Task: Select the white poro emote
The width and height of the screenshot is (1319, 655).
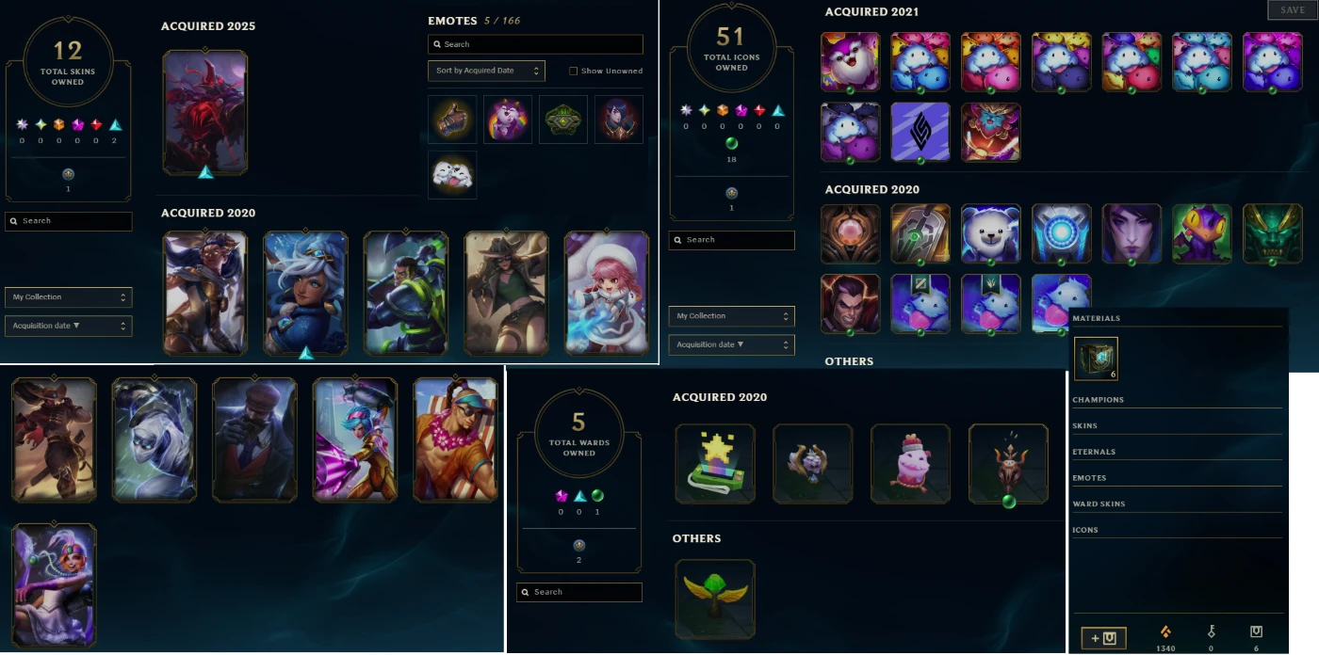Action: (x=452, y=175)
